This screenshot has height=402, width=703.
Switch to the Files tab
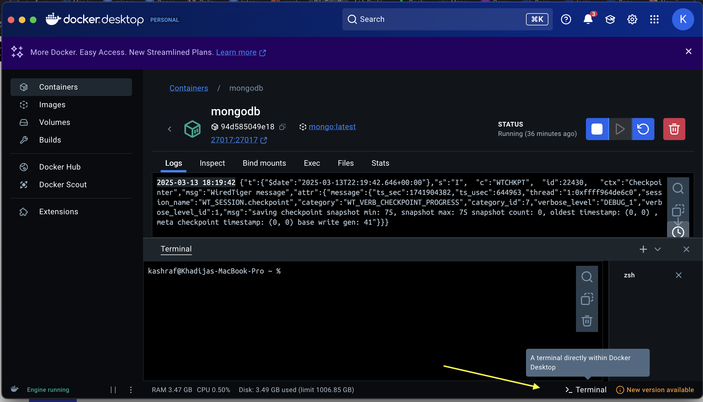pos(345,164)
